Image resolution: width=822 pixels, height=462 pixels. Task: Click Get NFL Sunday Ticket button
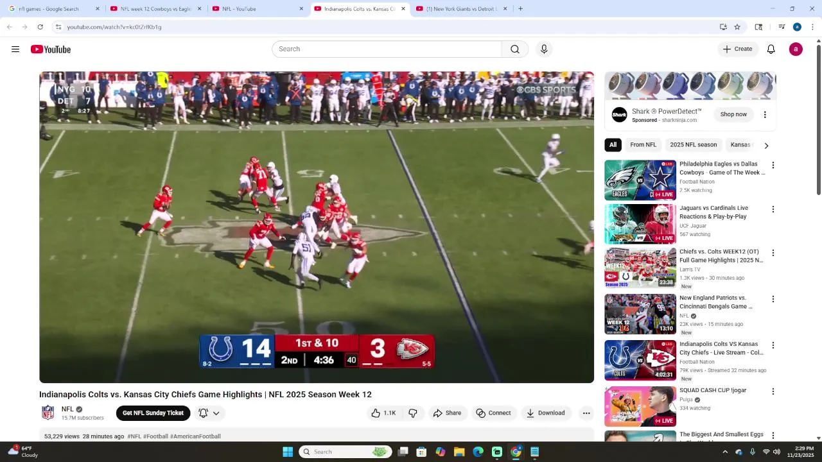153,413
